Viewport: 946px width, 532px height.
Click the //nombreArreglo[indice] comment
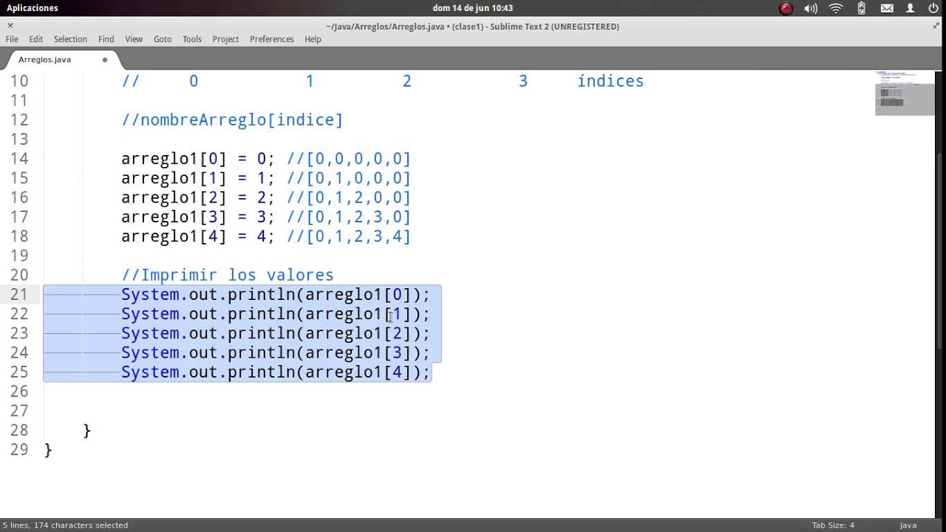point(232,120)
